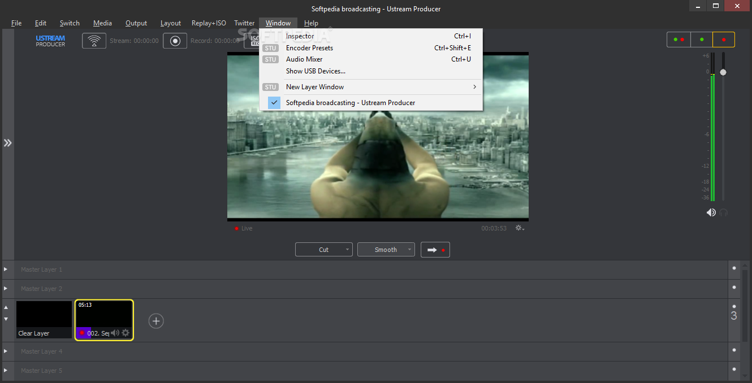The image size is (752, 383).
Task: Select the Clear Layer shot thumbnail
Action: click(x=44, y=319)
